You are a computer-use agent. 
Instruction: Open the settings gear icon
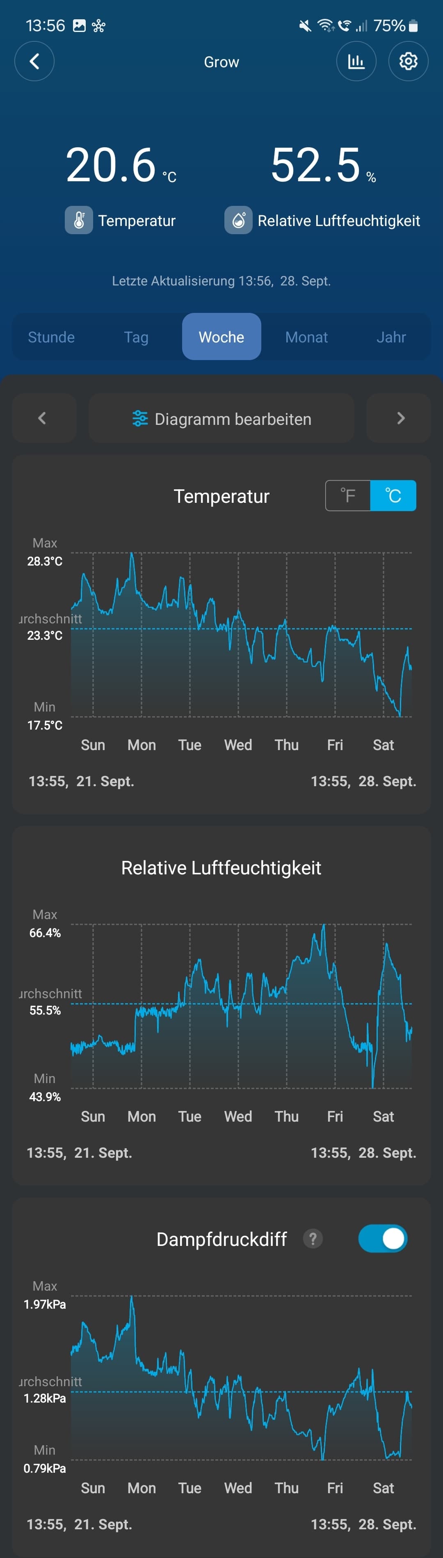click(408, 61)
